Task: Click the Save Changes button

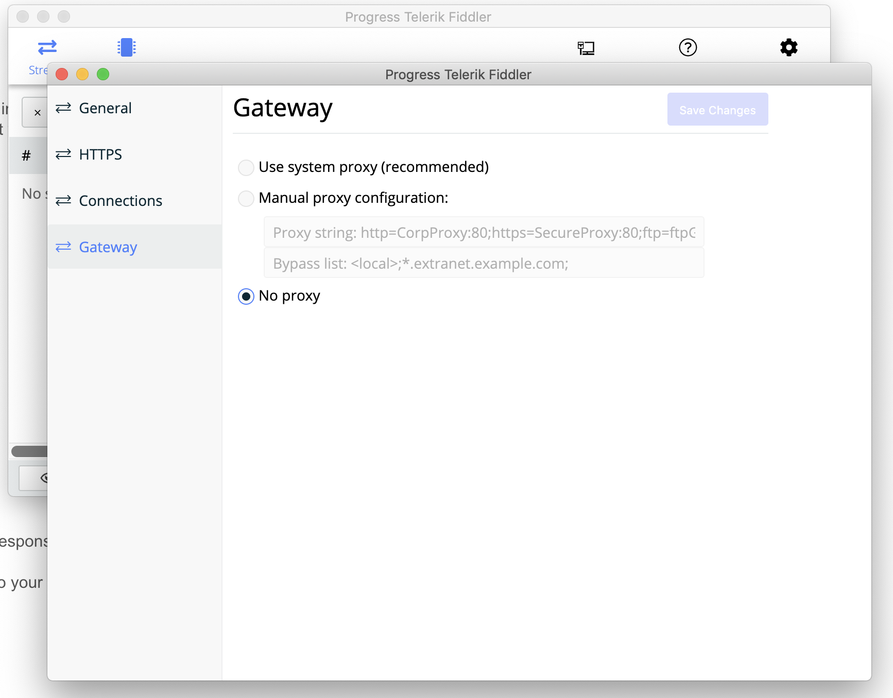Action: point(717,110)
